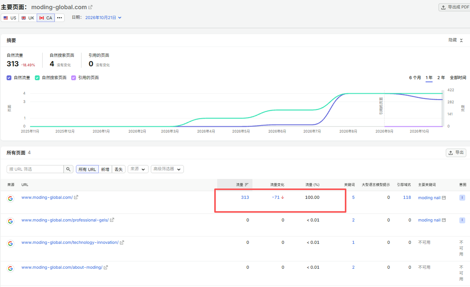Open the 高级筛选器 dropdown

(x=167, y=169)
